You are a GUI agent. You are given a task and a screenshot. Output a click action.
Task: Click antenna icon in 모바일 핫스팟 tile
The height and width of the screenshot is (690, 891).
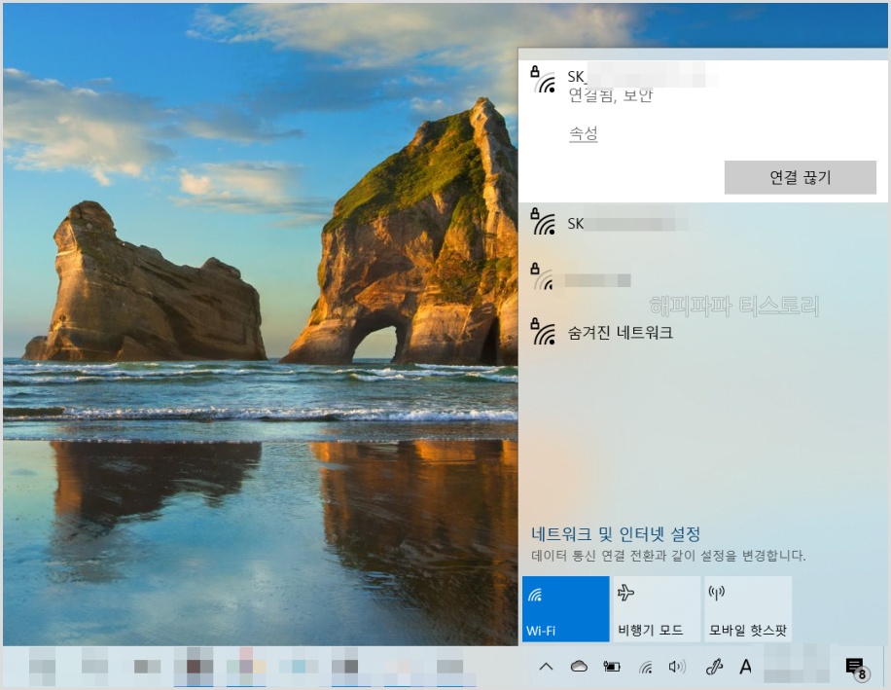pos(717,593)
